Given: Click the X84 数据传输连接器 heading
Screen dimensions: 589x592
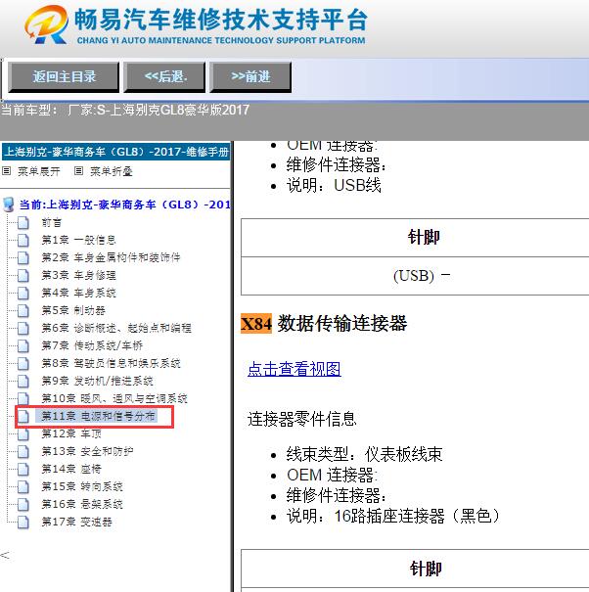Looking at the screenshot, I should [324, 324].
